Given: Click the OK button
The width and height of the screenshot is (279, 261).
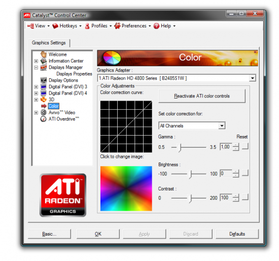Looking at the screenshot, I should click(x=98, y=234).
